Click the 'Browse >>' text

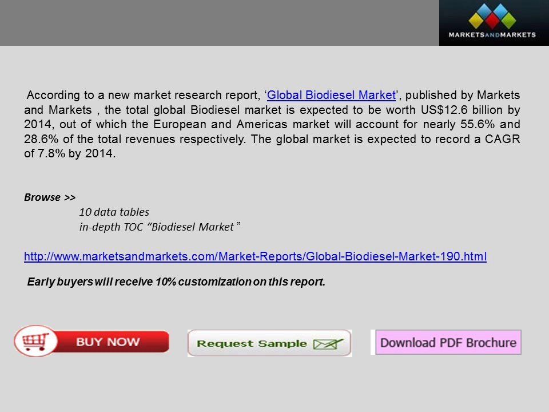coord(50,197)
